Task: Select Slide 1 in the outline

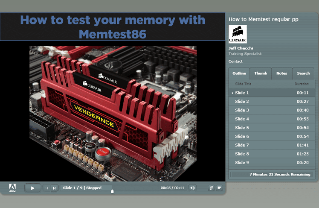Action: click(272, 93)
